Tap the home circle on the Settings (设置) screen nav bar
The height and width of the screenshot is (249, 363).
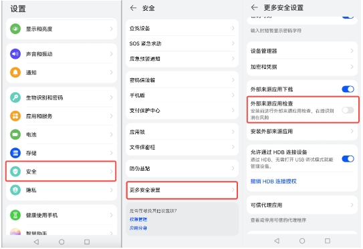pyautogui.click(x=62, y=242)
